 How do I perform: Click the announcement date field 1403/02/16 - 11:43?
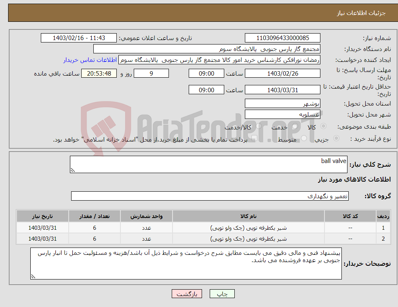click(79, 38)
